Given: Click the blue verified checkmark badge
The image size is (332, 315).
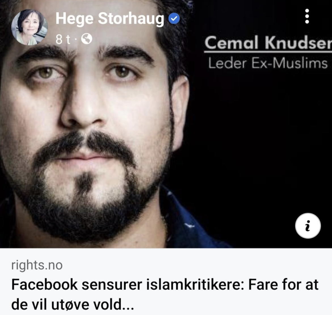Looking at the screenshot, I should click(174, 18).
